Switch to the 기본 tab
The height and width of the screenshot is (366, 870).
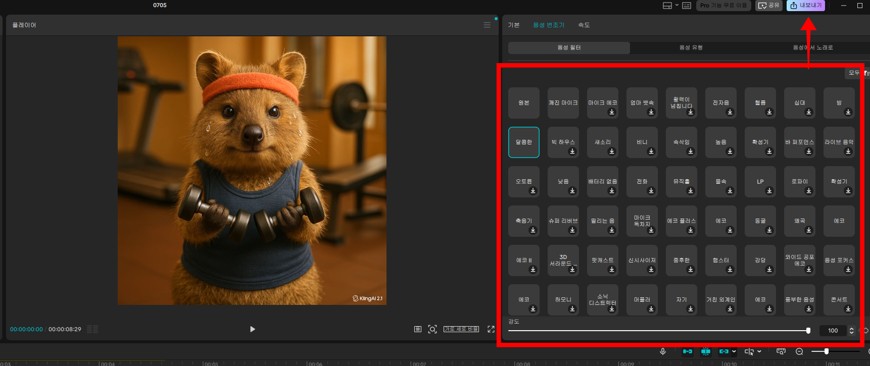[514, 25]
